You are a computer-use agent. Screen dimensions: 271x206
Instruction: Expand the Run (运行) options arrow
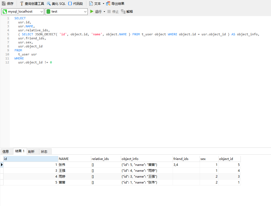[x=104, y=12]
